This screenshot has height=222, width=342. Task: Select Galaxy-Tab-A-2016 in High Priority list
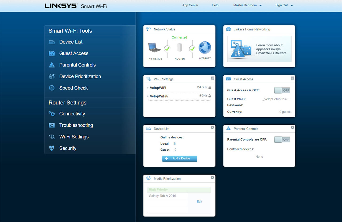pyautogui.click(x=162, y=196)
